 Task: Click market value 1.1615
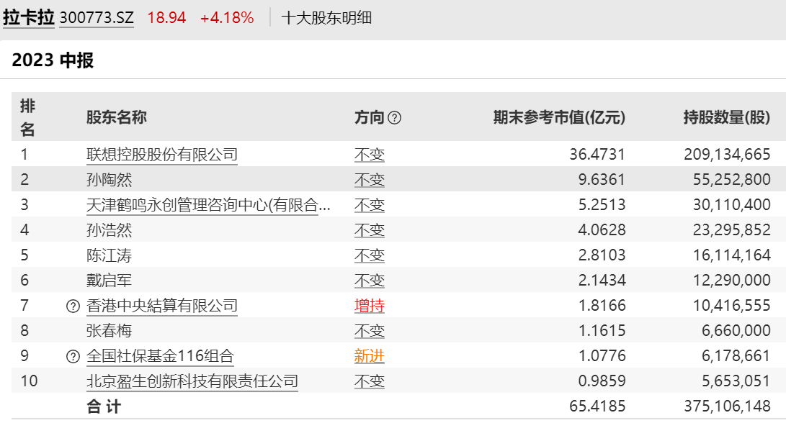pos(602,330)
